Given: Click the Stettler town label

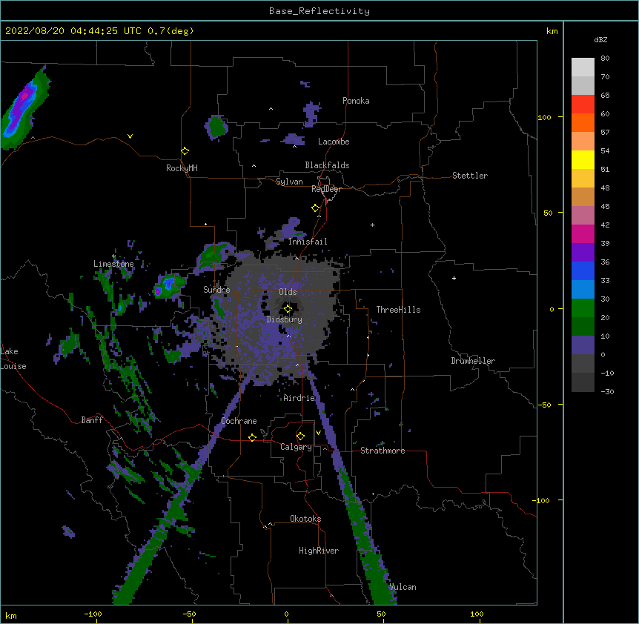Looking at the screenshot, I should (470, 176).
